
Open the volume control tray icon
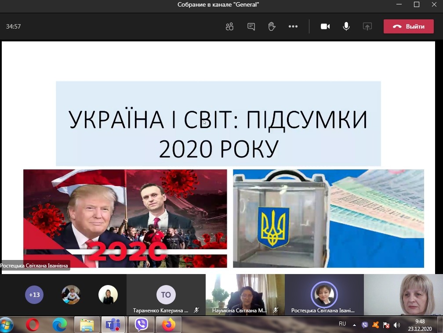point(397,325)
